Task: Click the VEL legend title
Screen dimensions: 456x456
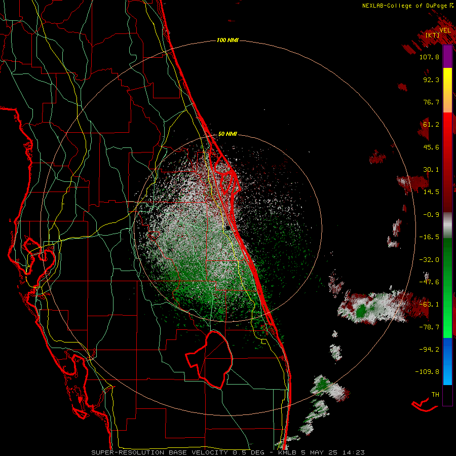Action: point(445,30)
